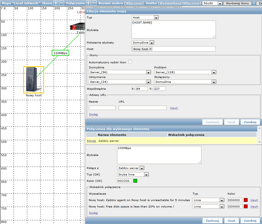
Task: Open Wyłączony icon Domyślnie dropdown
Action: click(185, 82)
